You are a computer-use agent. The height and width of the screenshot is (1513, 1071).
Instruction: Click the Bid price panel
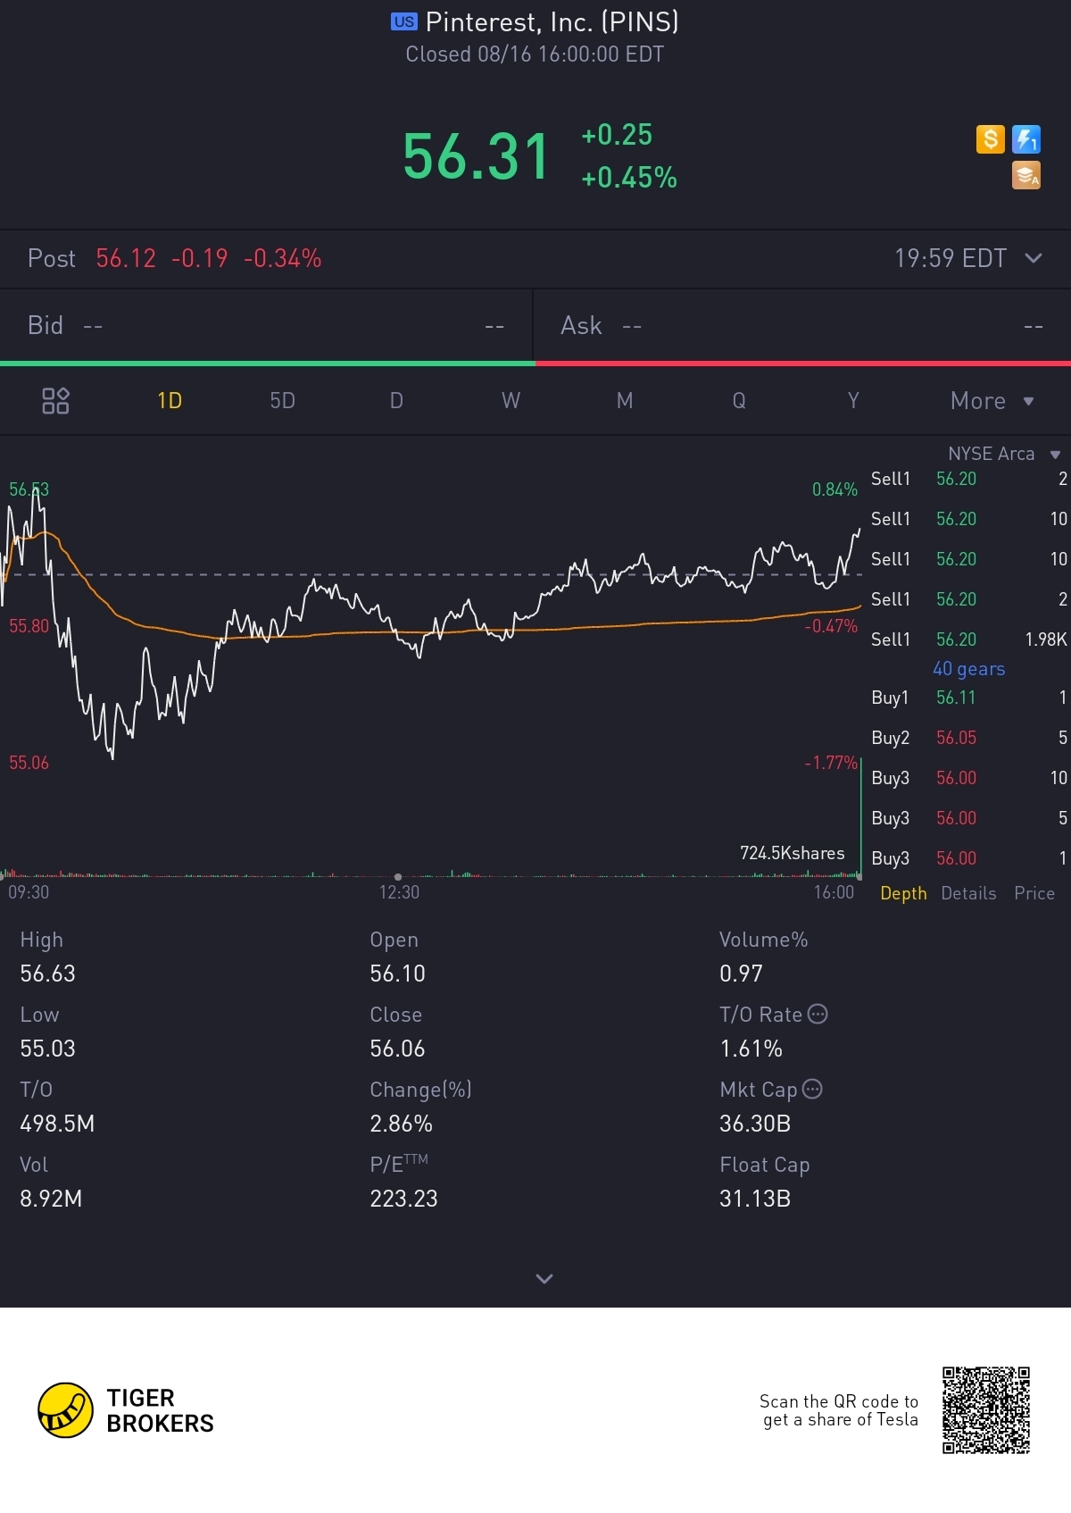point(266,326)
